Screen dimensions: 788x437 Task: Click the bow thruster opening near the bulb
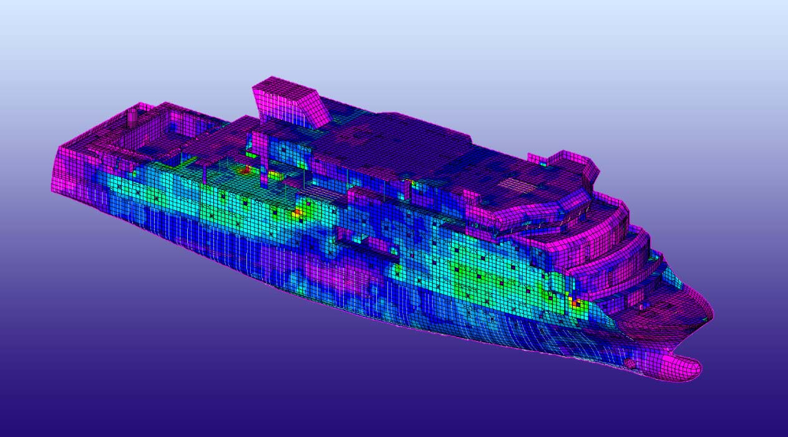630,363
